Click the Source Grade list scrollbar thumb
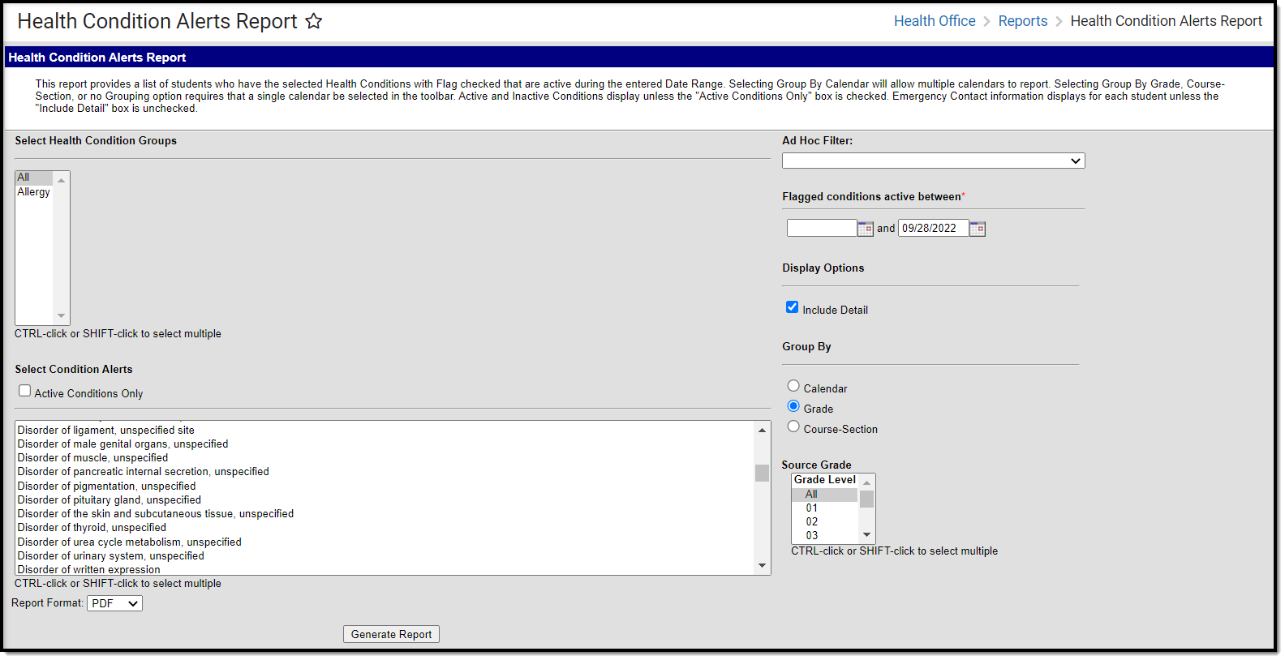The image size is (1285, 660). [x=866, y=499]
